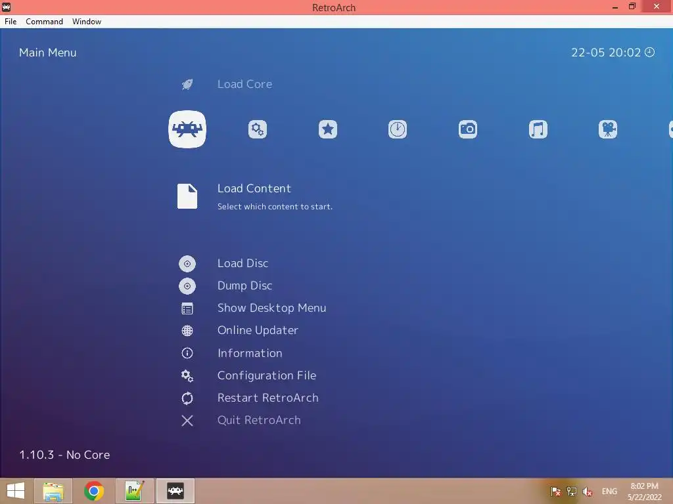Click the Show Desktop Menu list icon
This screenshot has height=504, width=673.
[187, 308]
